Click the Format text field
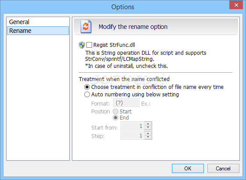The width and height of the screenshot is (246, 180). (x=126, y=103)
